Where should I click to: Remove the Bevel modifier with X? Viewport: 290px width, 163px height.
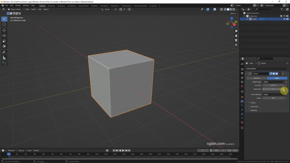click(283, 74)
